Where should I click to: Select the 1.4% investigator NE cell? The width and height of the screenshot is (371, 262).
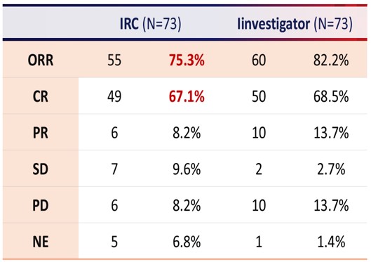[x=331, y=242]
